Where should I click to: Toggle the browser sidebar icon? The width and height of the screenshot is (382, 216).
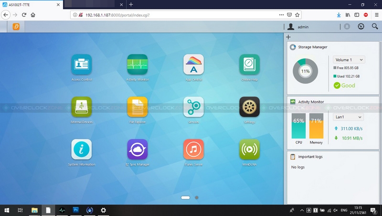click(357, 15)
